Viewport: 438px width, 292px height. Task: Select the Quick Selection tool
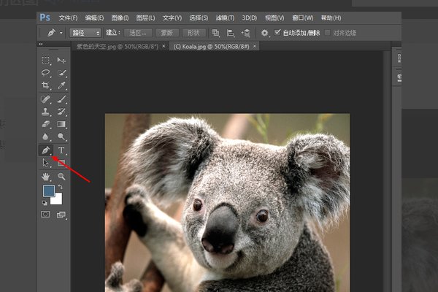pos(61,73)
